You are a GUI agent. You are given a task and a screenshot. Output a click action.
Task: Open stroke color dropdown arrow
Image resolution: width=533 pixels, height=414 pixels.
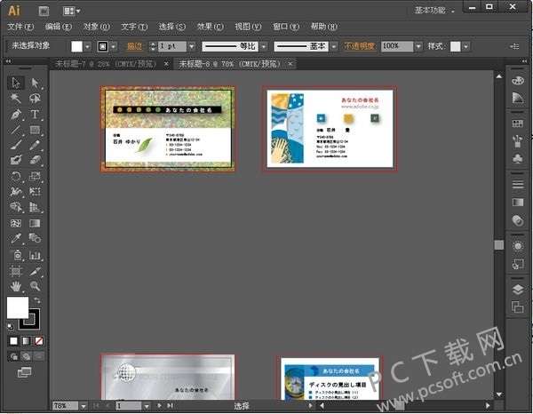[x=114, y=46]
